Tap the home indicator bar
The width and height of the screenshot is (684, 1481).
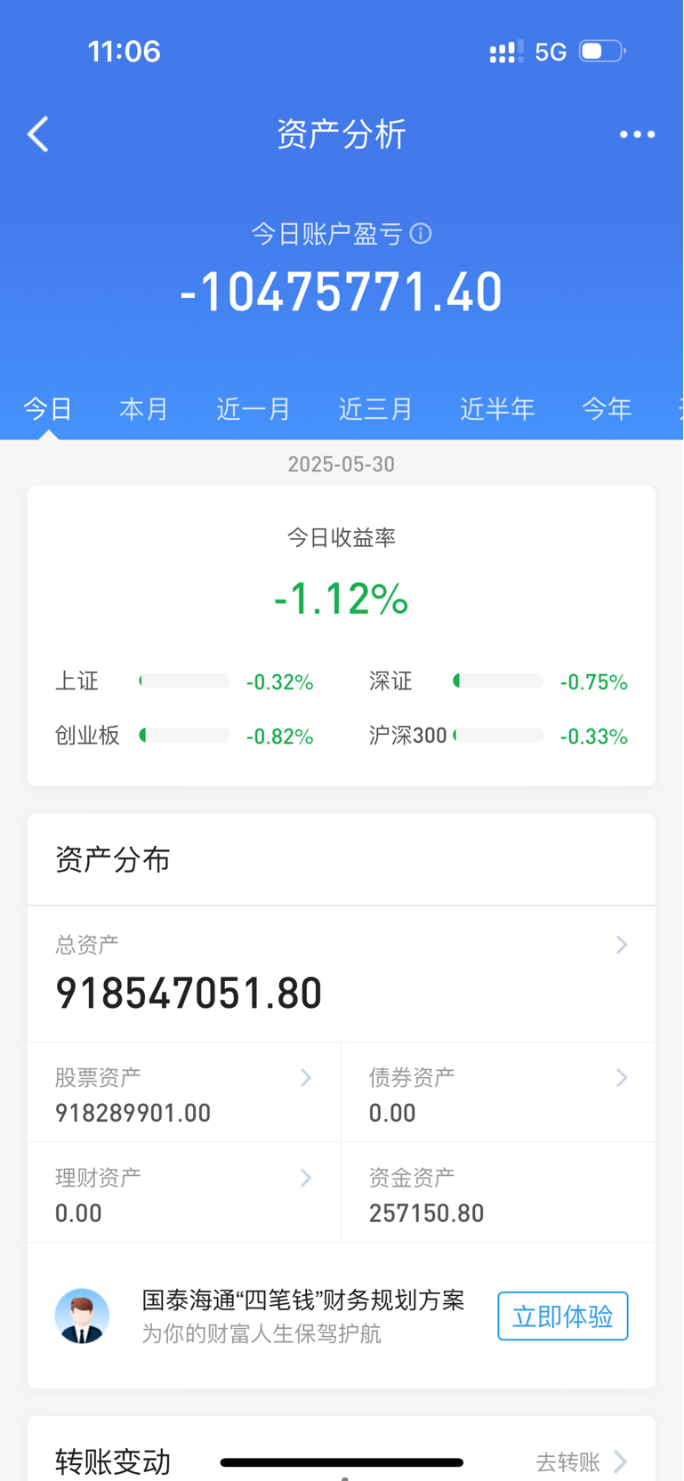[342, 1462]
